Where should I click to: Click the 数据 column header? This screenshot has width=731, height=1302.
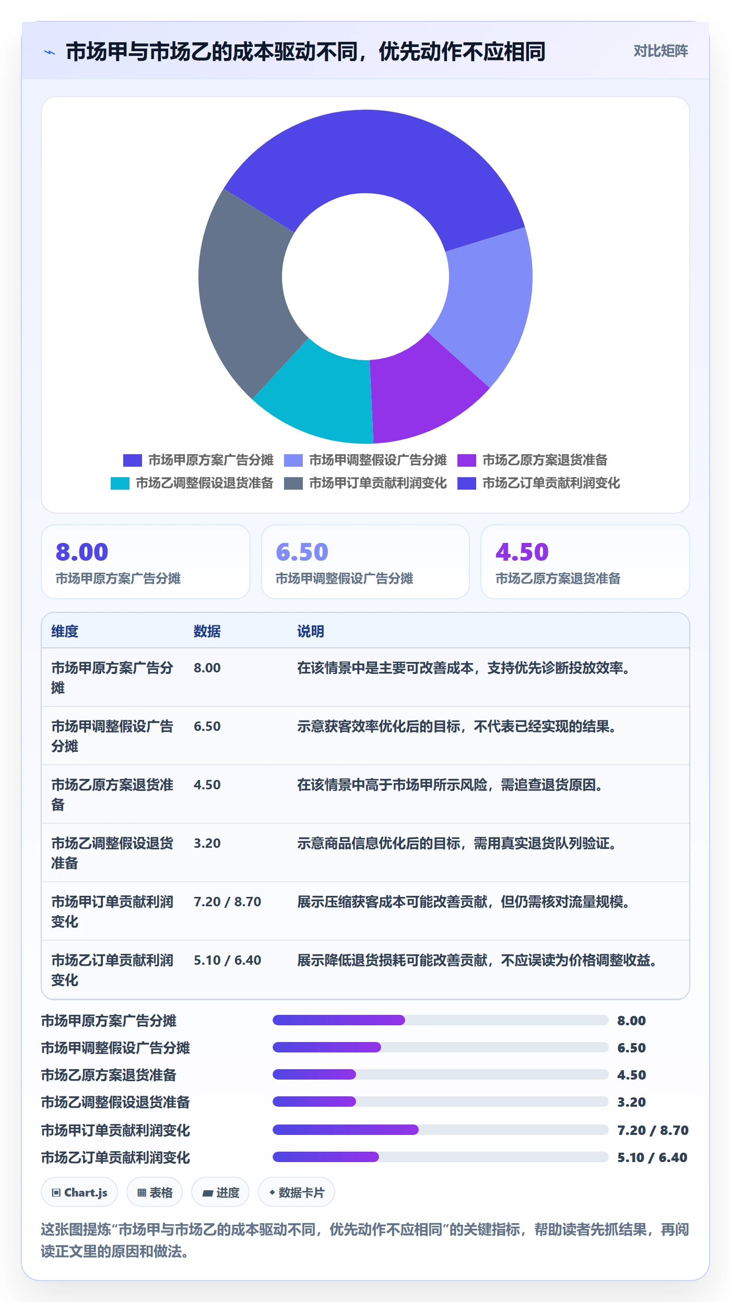(x=207, y=631)
